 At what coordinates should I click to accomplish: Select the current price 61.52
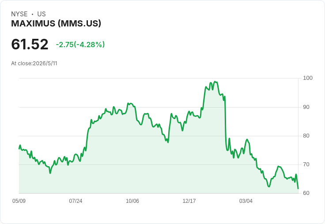[x=30, y=44]
